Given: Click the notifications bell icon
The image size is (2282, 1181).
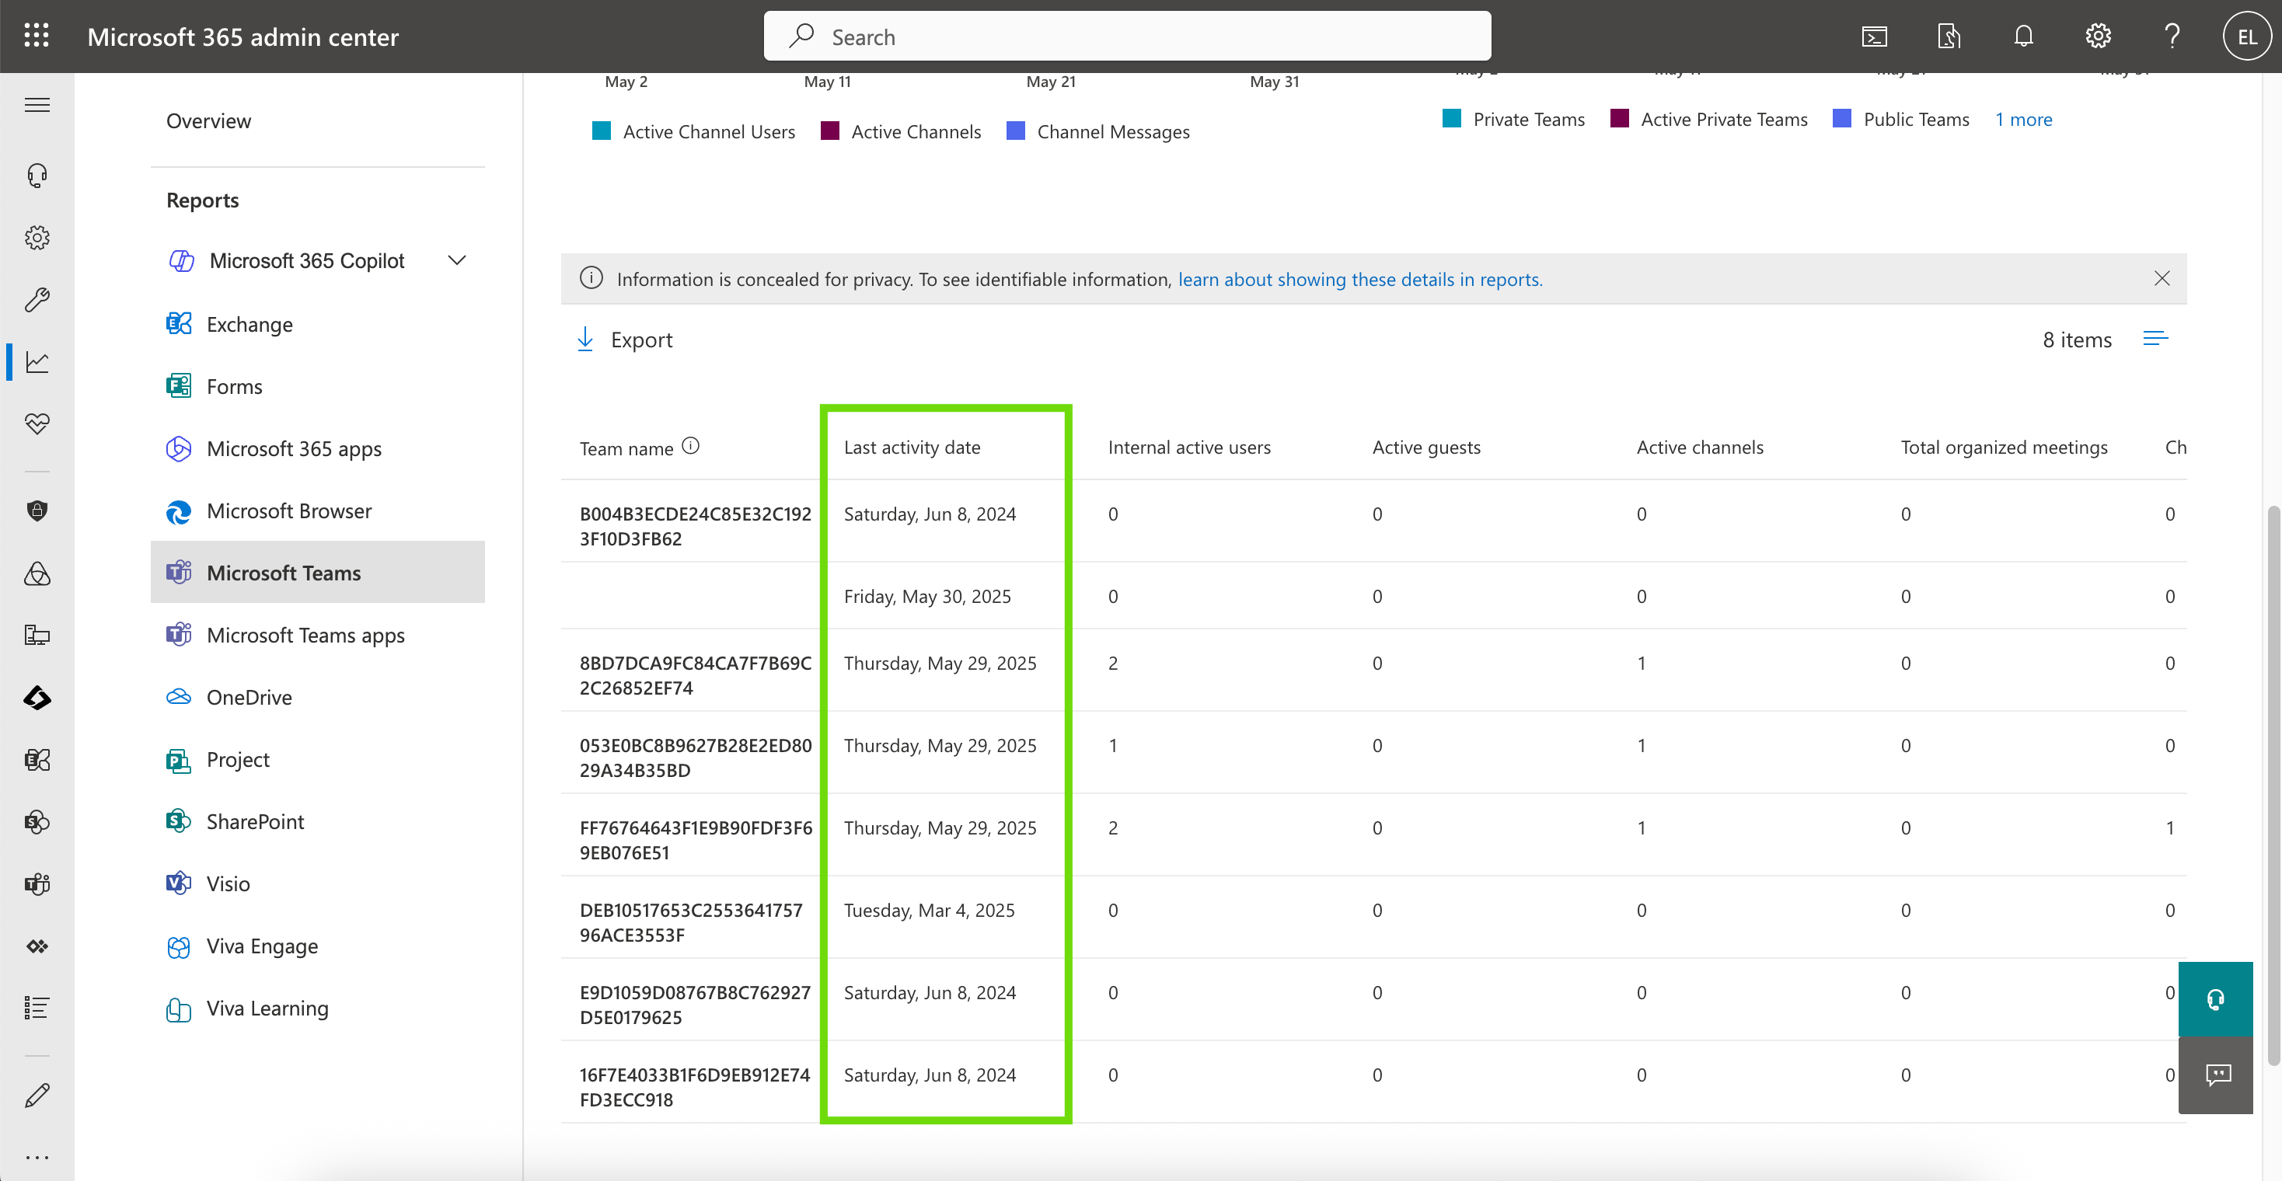Looking at the screenshot, I should click(2023, 37).
